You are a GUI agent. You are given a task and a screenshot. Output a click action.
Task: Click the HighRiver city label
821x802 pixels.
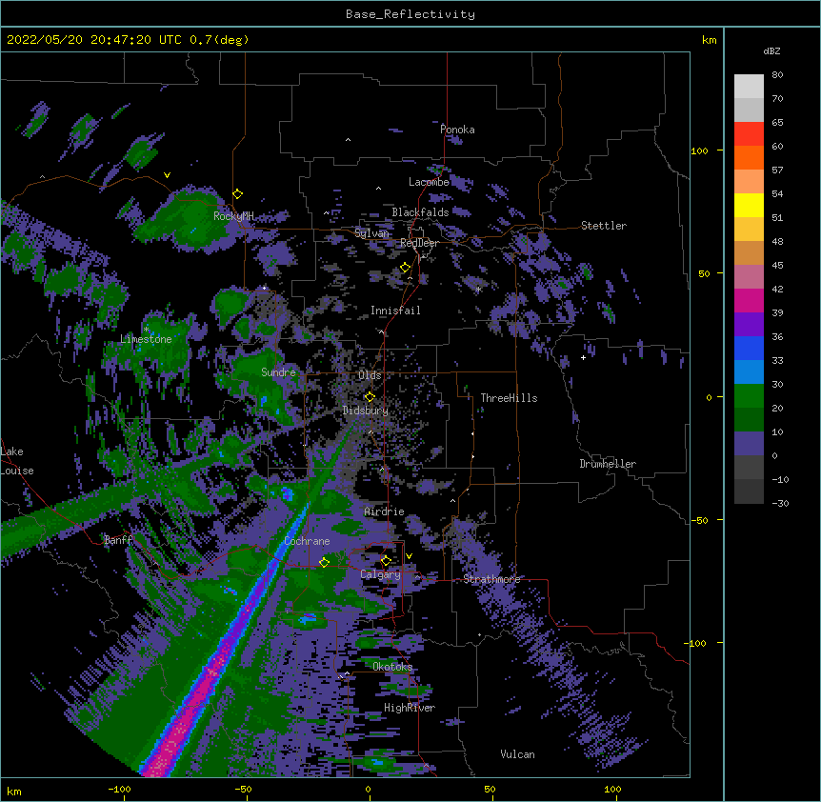pyautogui.click(x=410, y=708)
